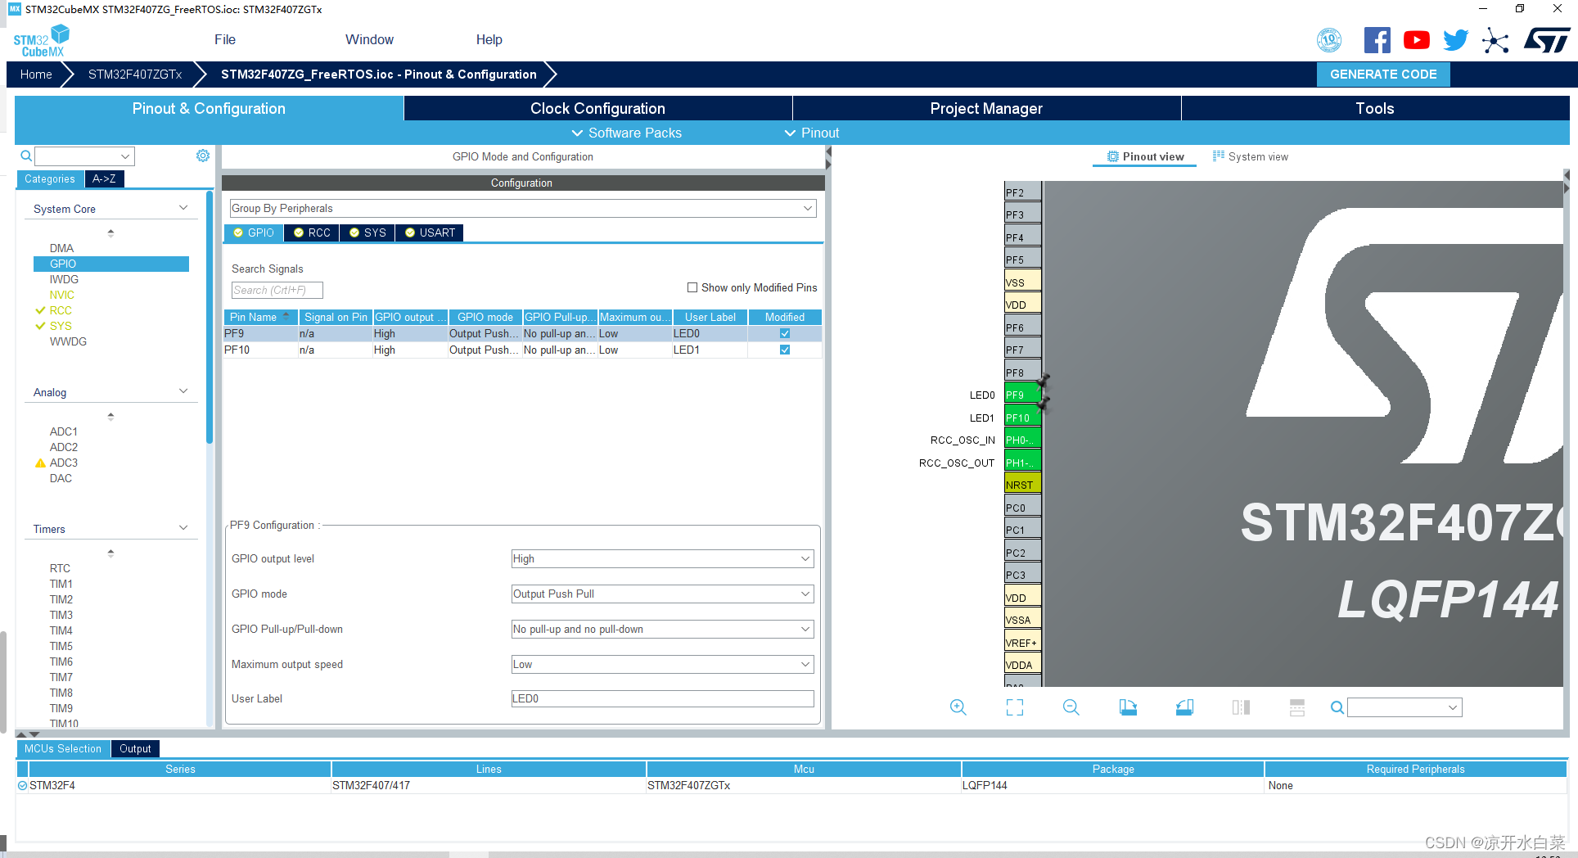The height and width of the screenshot is (858, 1578).
Task: Collapse the System Core category
Action: 183,209
